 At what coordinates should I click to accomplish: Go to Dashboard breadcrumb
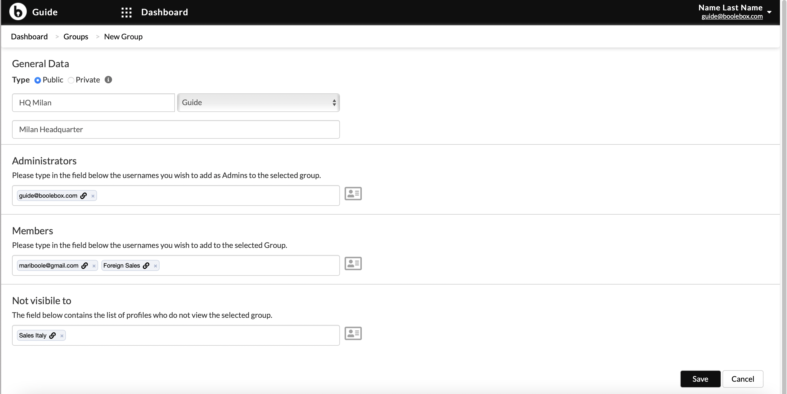click(29, 37)
